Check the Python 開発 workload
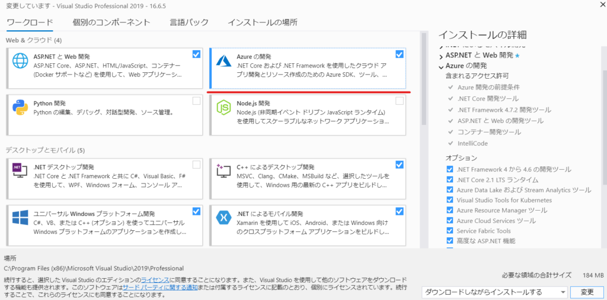The width and height of the screenshot is (607, 300). (x=196, y=101)
